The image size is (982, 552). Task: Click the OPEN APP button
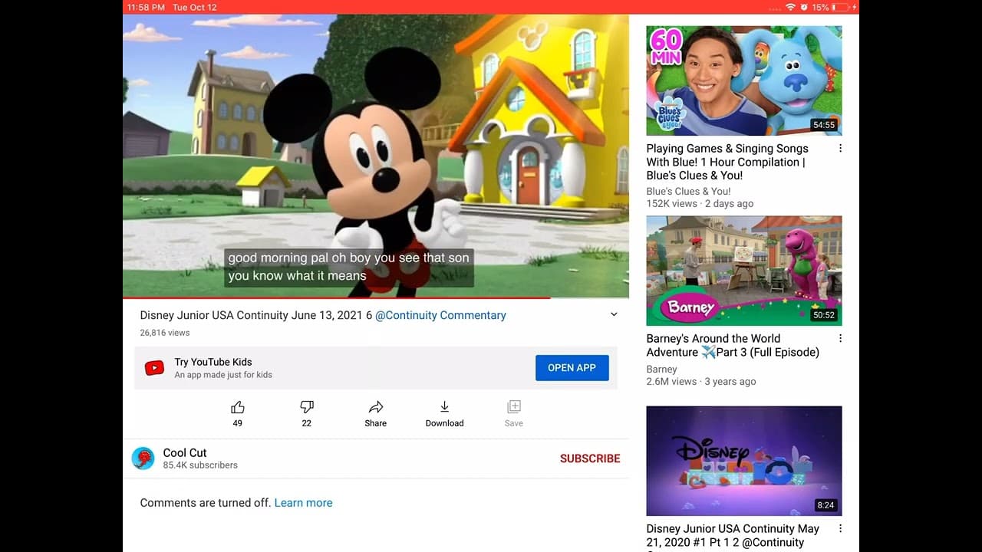[572, 368]
